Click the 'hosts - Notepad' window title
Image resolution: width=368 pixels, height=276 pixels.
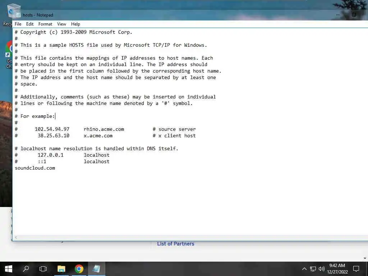tap(38, 15)
